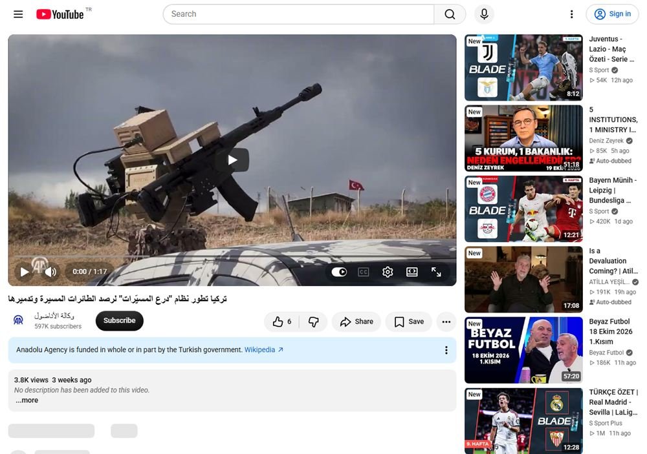The image size is (647, 454).
Task: Save the video to a playlist
Action: 409,322
